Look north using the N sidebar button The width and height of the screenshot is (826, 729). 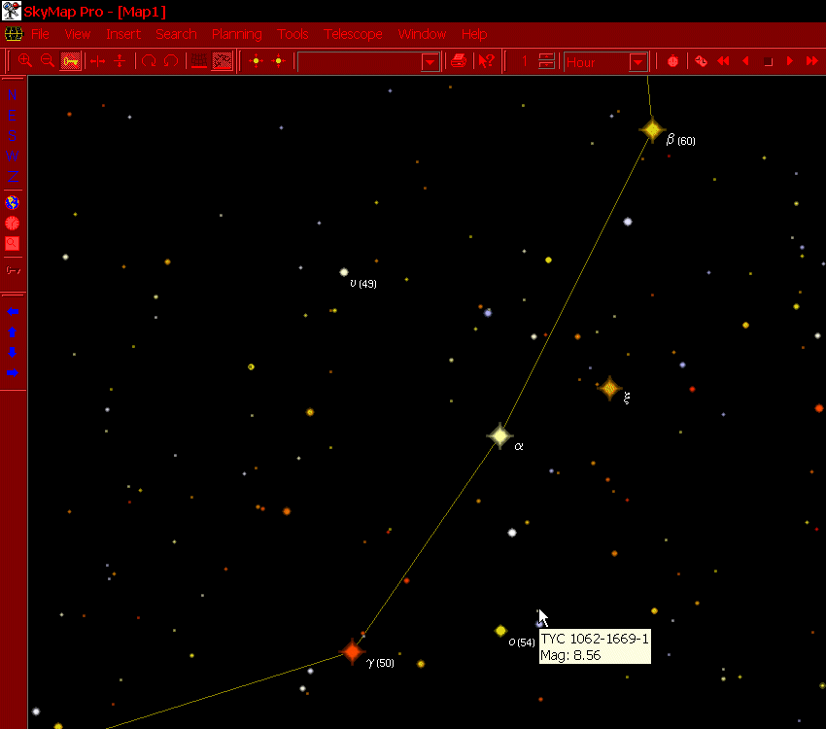pyautogui.click(x=13, y=94)
